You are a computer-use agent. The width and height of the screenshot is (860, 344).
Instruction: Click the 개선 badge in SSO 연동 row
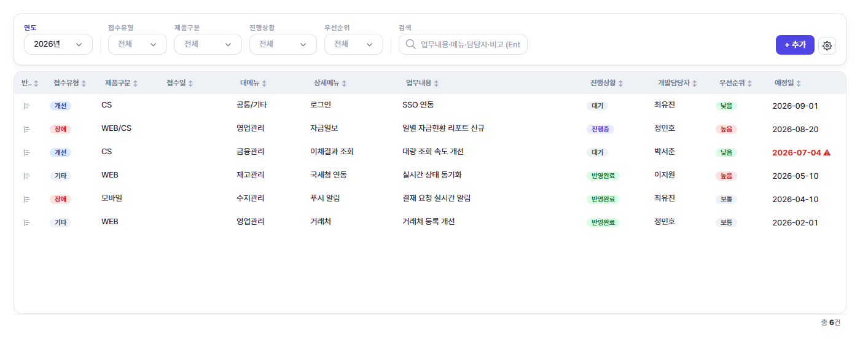(60, 106)
